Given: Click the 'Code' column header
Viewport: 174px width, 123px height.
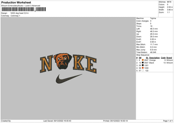Looking at the screenshot, I should (163, 58).
